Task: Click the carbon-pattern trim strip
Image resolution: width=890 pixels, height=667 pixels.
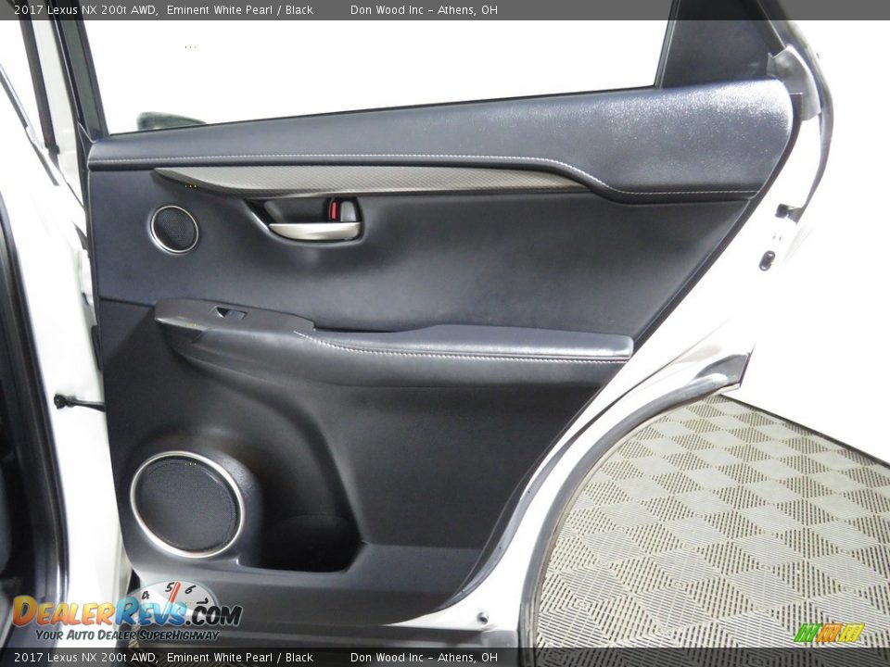Action: tap(371, 180)
